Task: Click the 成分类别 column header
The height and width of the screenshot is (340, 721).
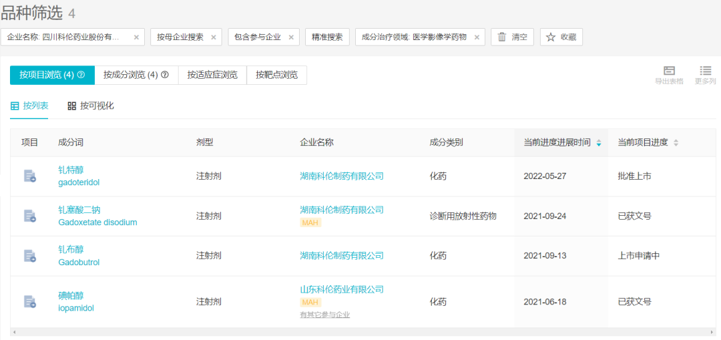Action: pos(446,143)
